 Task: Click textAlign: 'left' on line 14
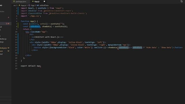pyautogui.click(x=94, y=42)
